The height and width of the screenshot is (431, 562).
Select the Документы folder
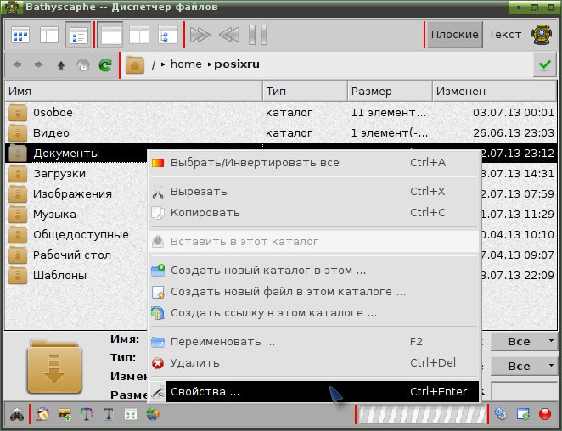pos(66,154)
